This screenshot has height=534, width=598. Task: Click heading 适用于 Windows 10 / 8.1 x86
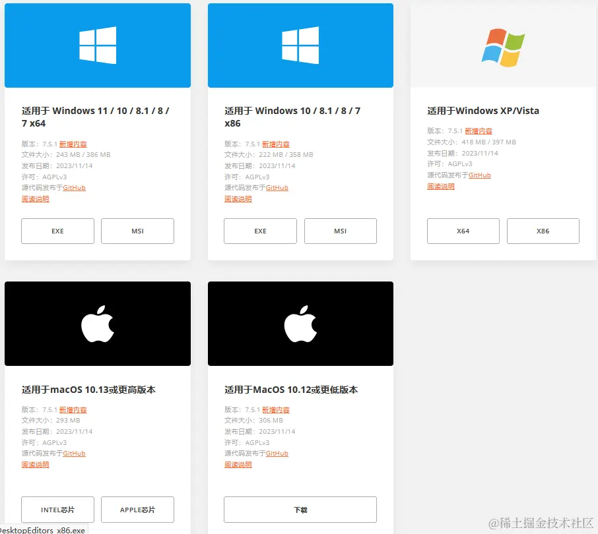(292, 117)
